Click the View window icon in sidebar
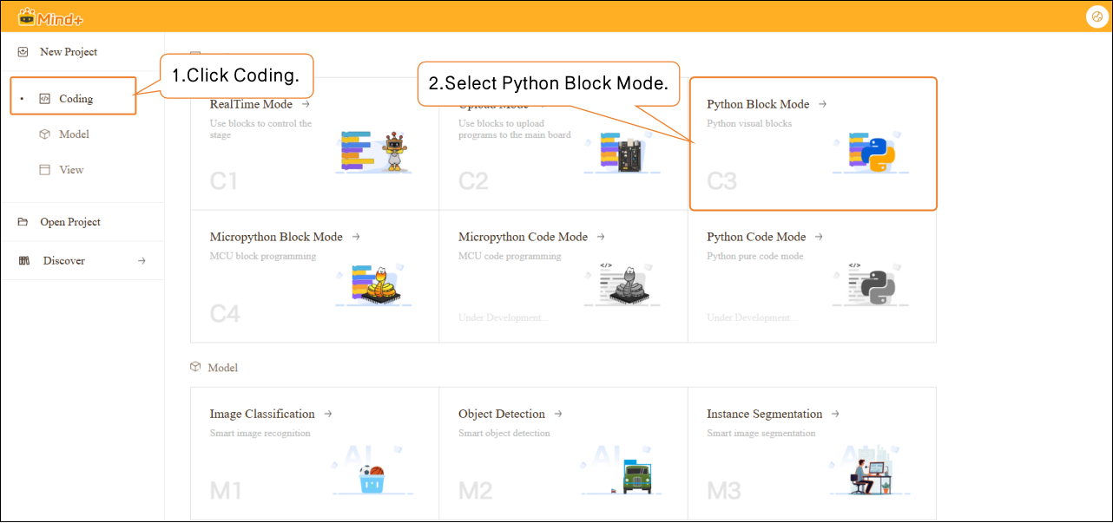The image size is (1113, 523). (x=44, y=170)
